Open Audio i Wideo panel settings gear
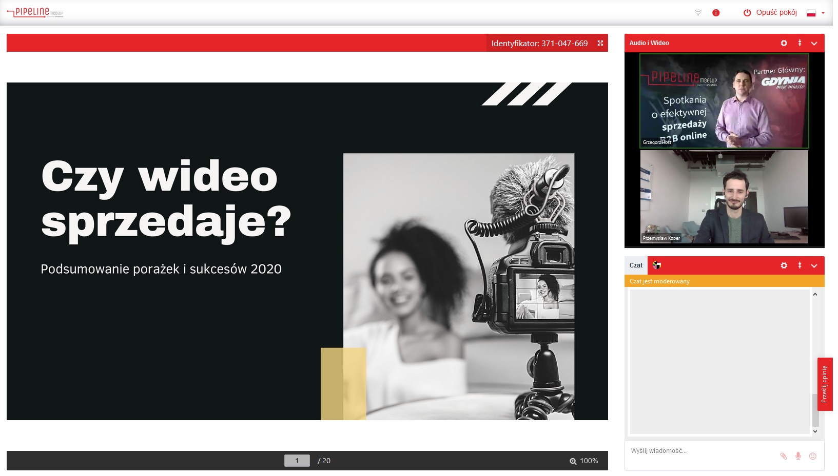The image size is (838, 476). 784,43
